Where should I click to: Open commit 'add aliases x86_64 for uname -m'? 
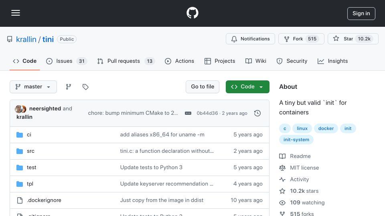[x=162, y=135]
